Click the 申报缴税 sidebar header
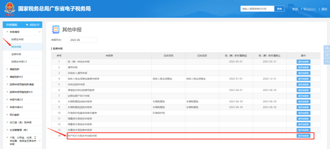 tap(12, 25)
